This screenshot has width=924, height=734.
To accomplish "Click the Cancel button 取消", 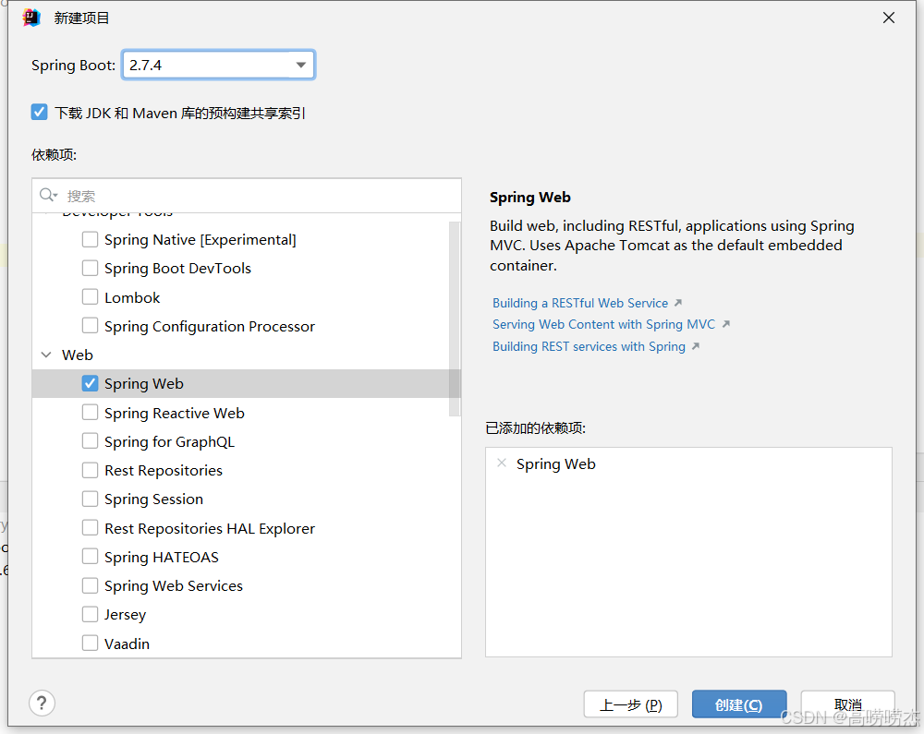I will [x=847, y=704].
